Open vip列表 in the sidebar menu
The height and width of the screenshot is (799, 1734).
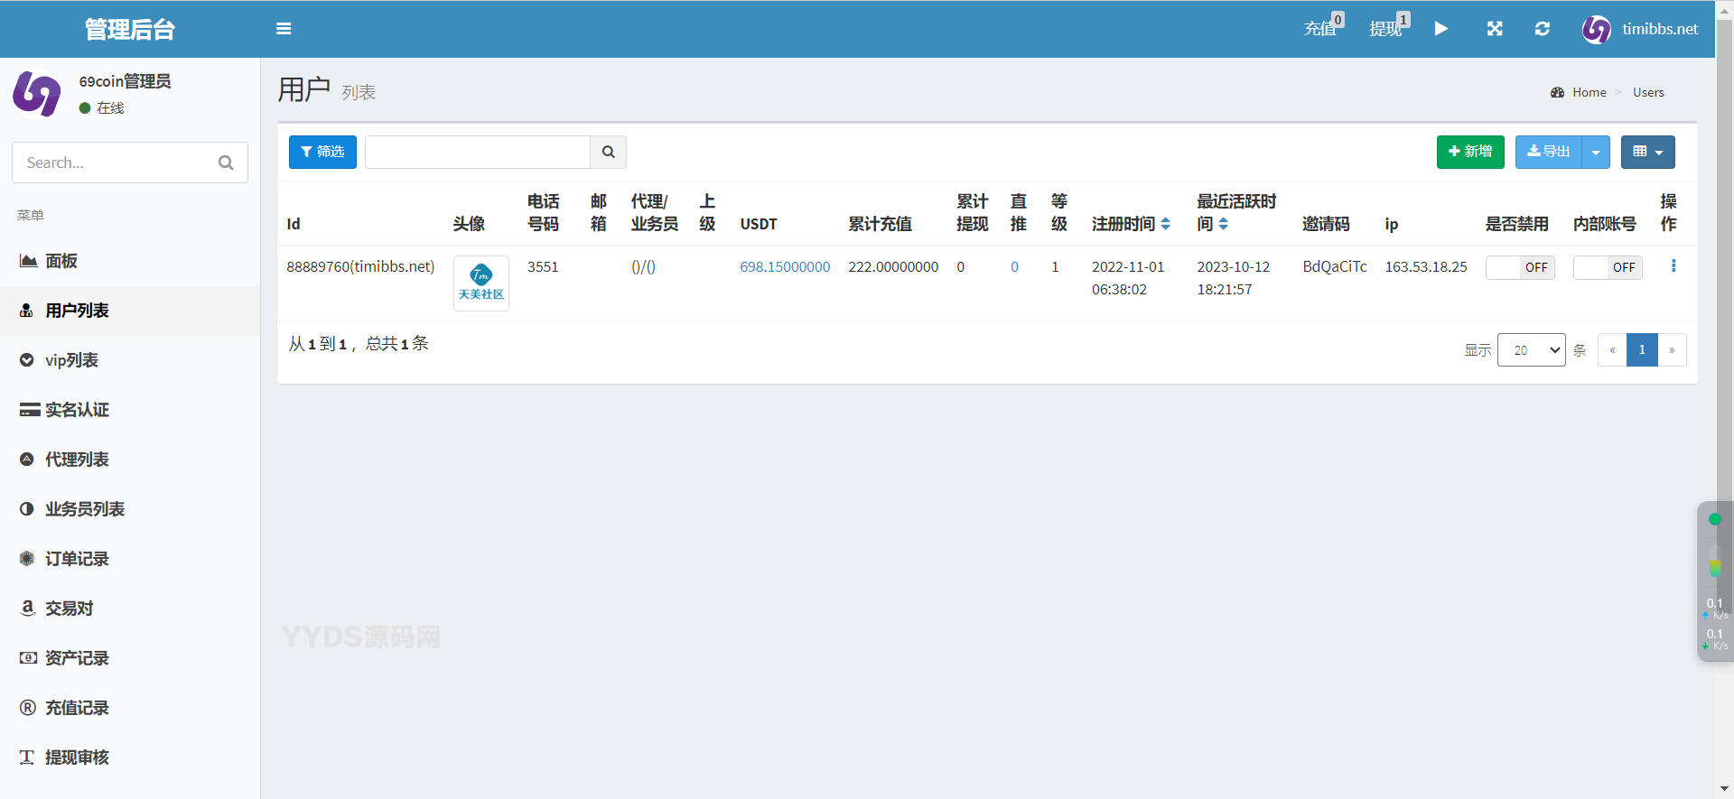[x=71, y=360]
